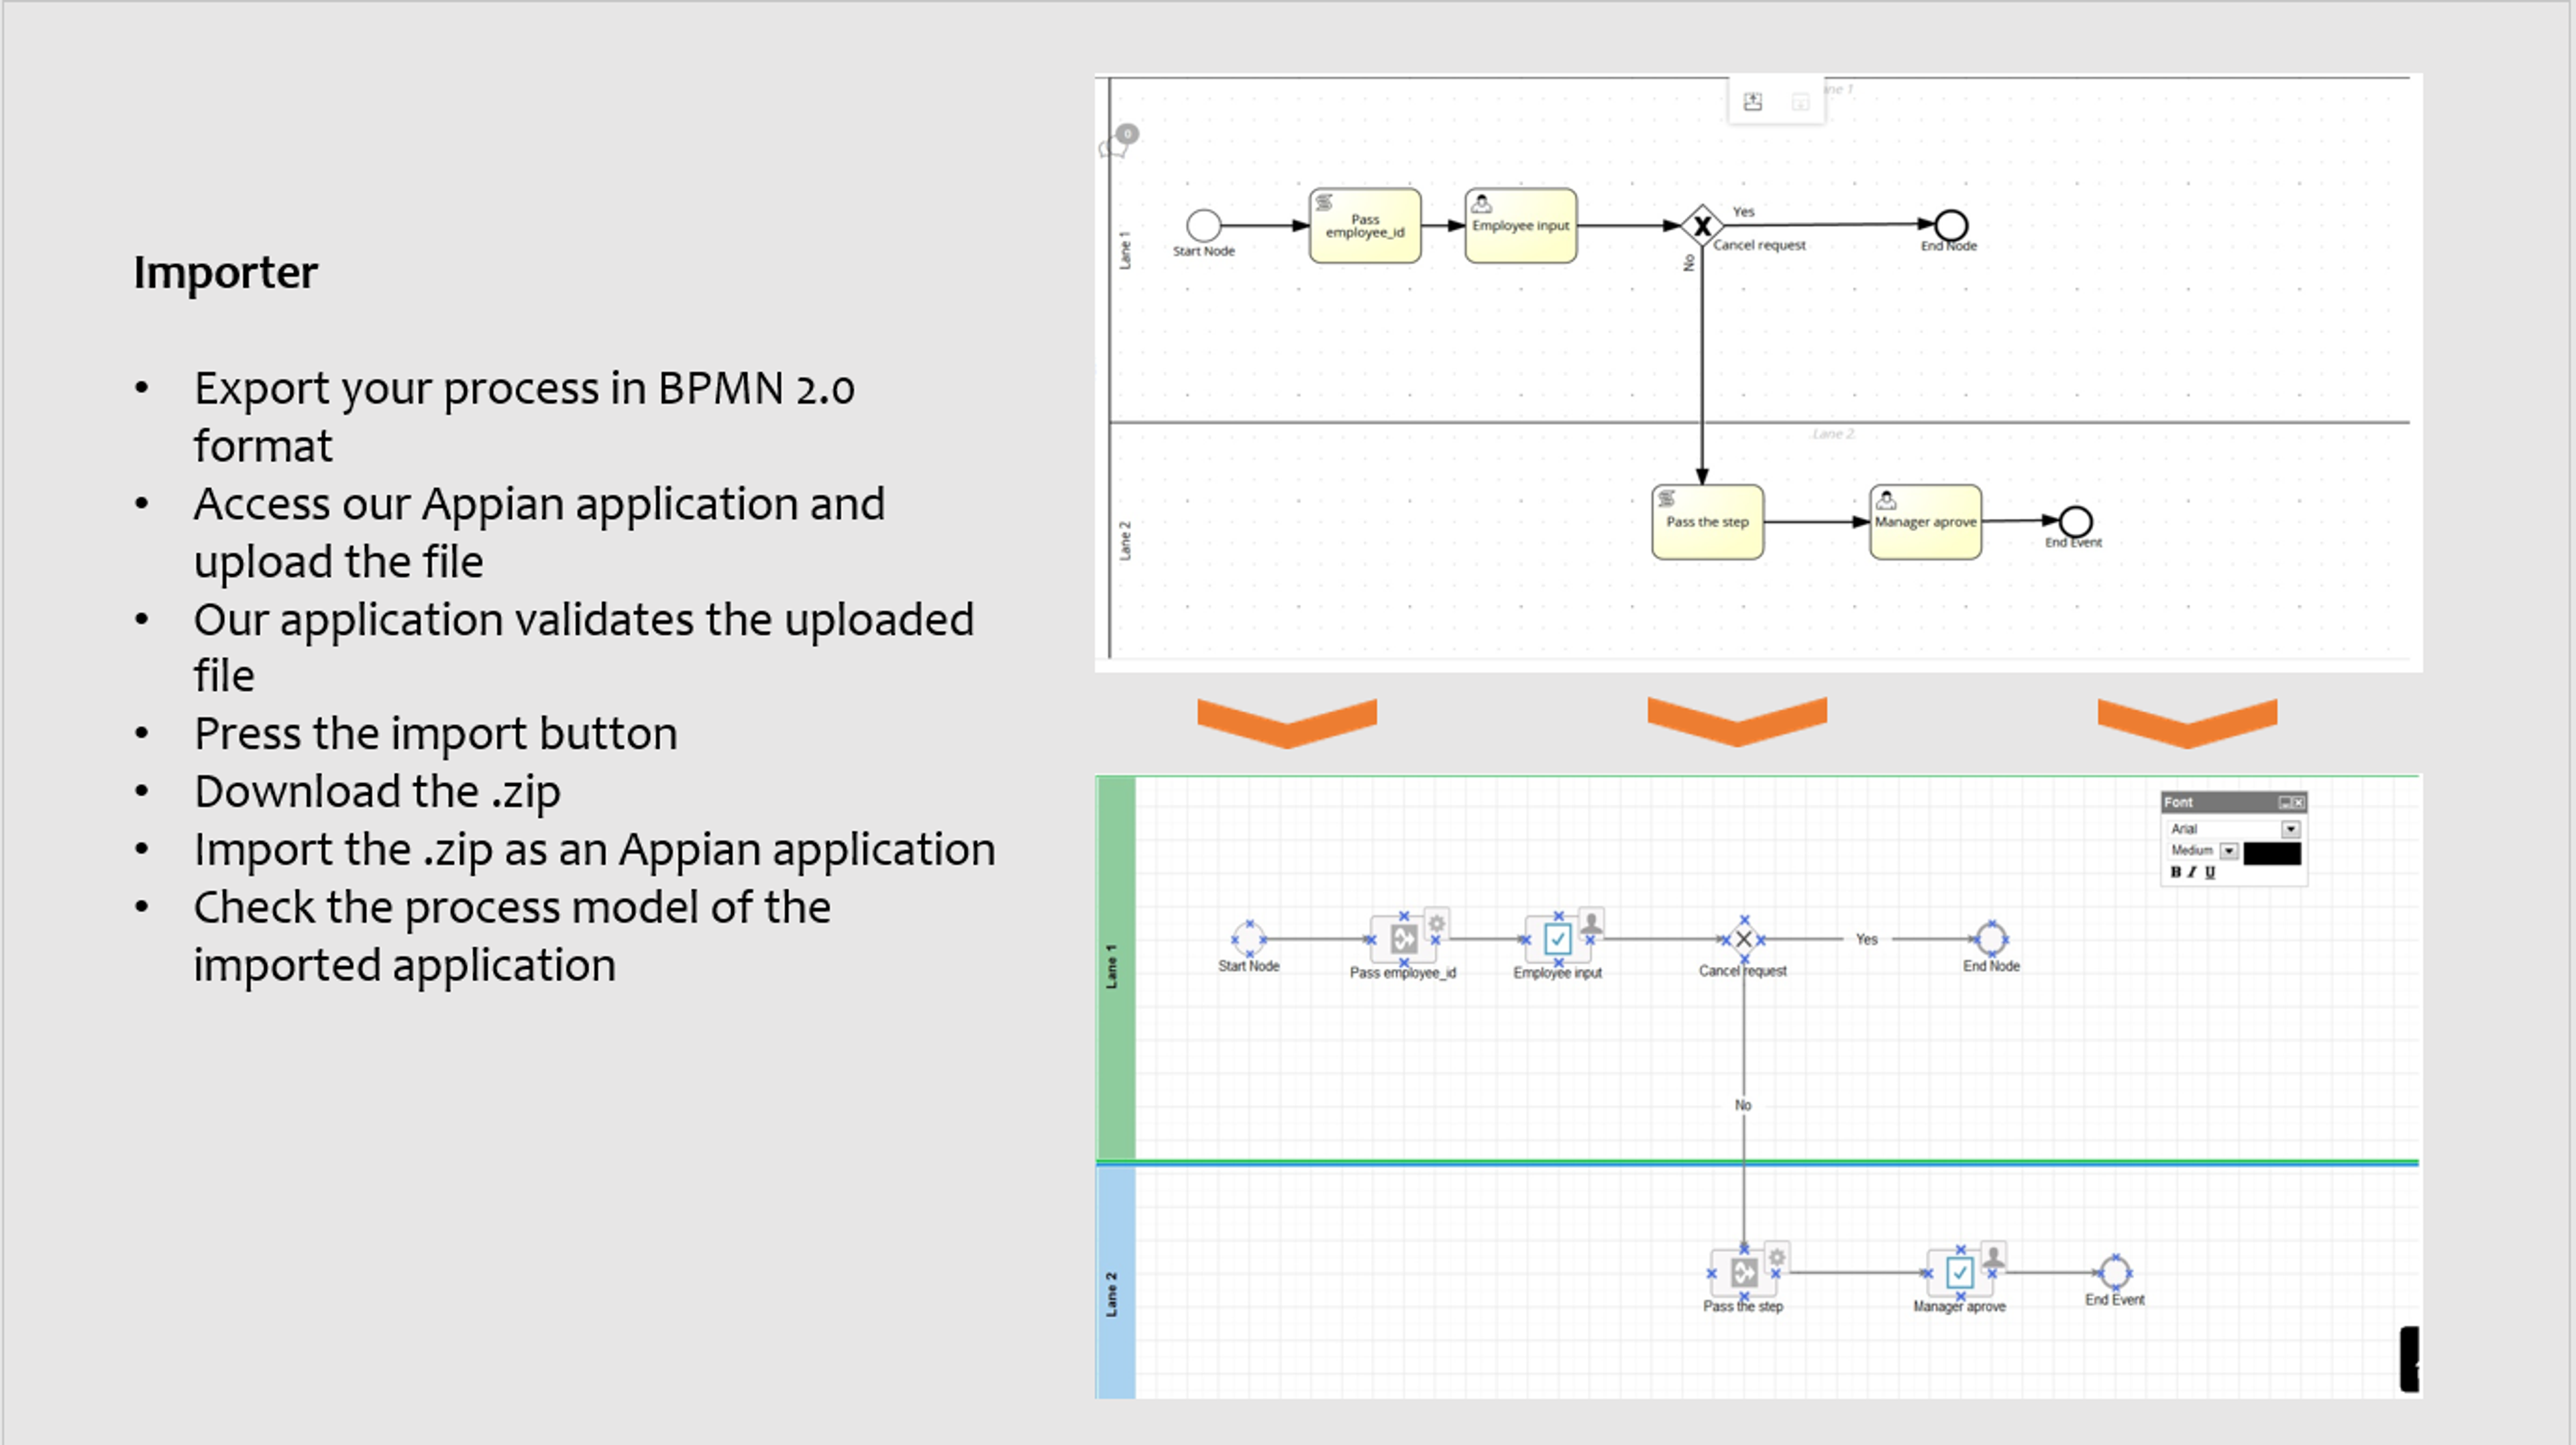Click the rotated No label below the BPMN gateway
The image size is (2576, 1445).
[x=1688, y=262]
